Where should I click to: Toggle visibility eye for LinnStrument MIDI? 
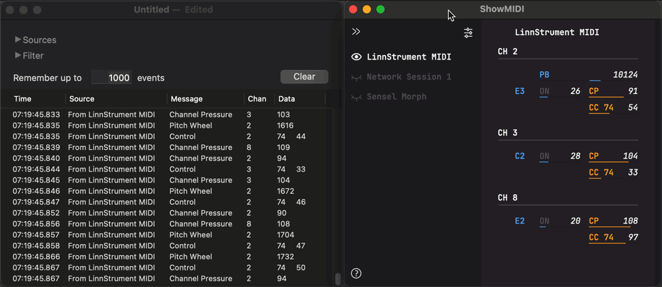tap(356, 57)
